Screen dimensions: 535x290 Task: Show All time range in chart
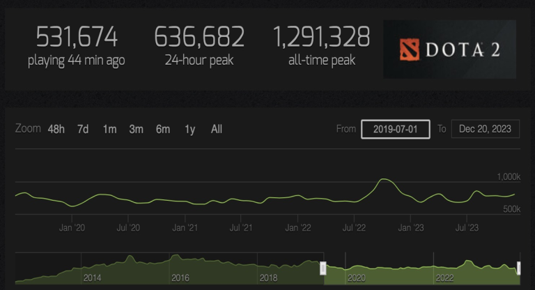pyautogui.click(x=217, y=129)
